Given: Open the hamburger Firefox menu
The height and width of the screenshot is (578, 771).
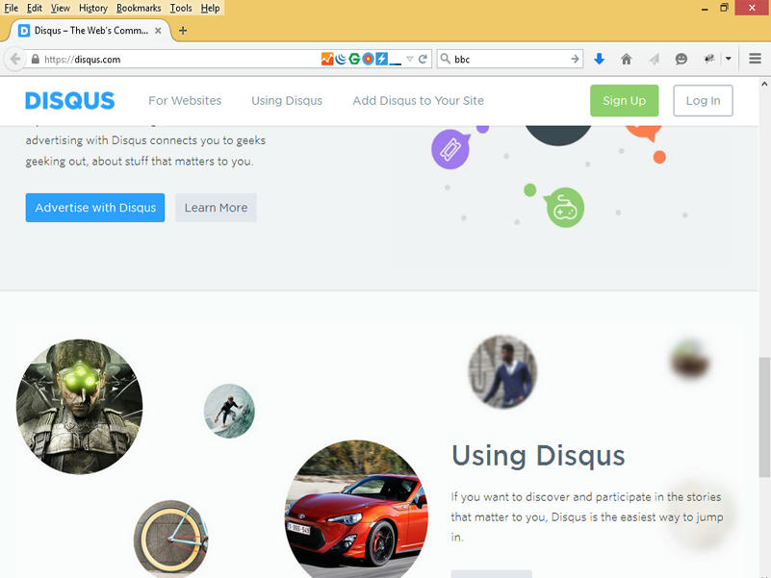Looking at the screenshot, I should pos(756,59).
